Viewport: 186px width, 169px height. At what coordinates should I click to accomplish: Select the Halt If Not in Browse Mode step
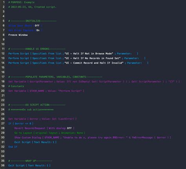tap(73, 54)
